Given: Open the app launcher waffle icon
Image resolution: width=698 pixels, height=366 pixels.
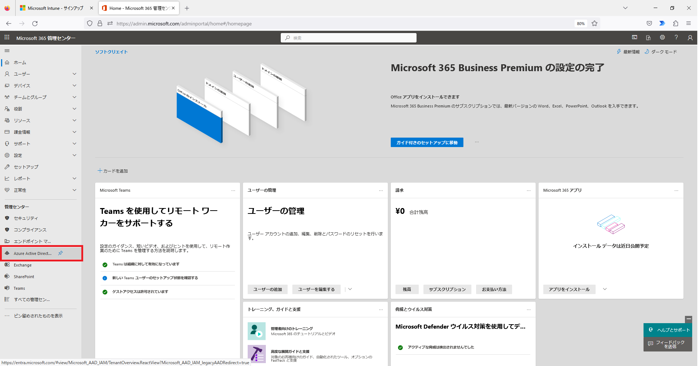Looking at the screenshot, I should point(7,38).
